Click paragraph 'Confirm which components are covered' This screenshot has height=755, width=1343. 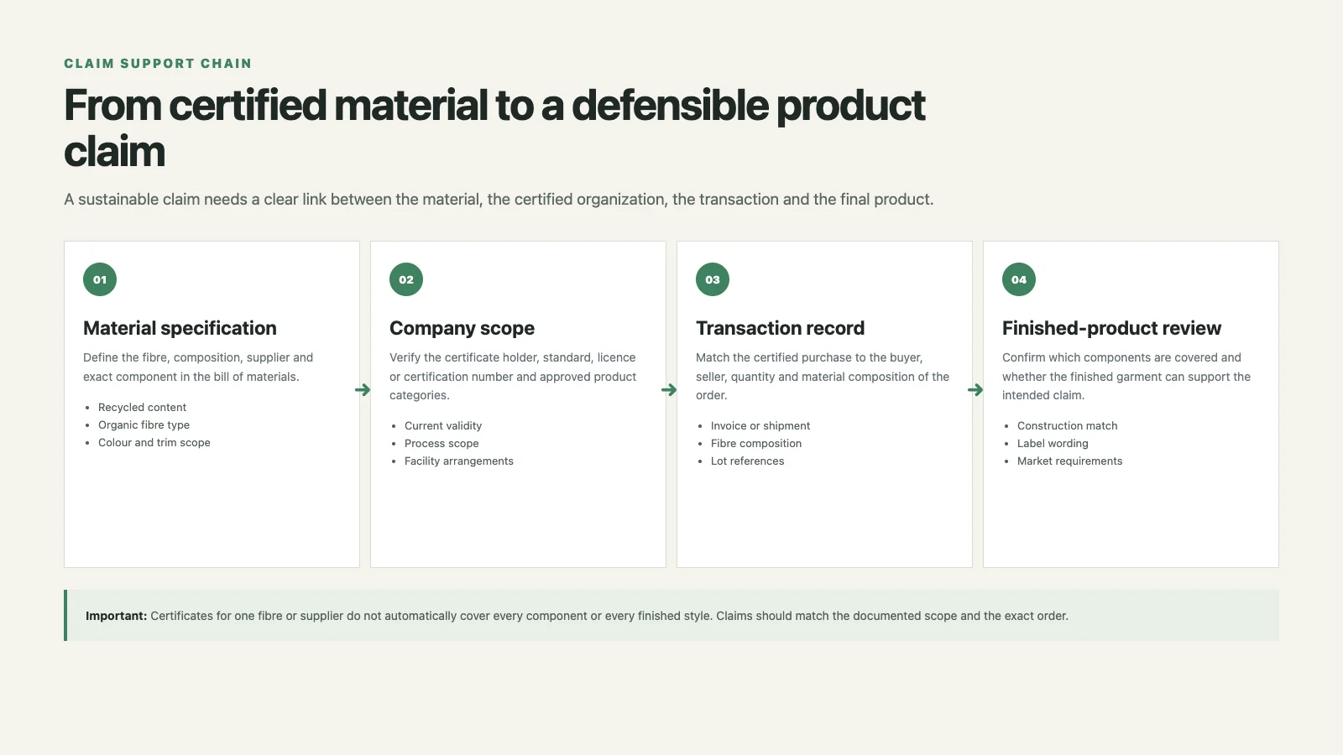coord(1126,377)
